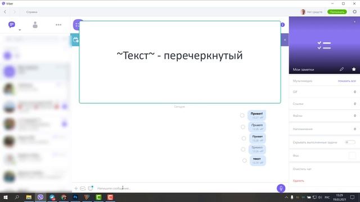Image resolution: width=360 pixels, height=202 pixels.
Task: Open File Explorer from the taskbar
Action: [x=29, y=197]
